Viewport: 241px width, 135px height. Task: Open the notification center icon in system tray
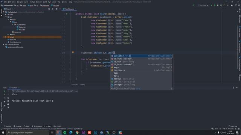(237, 132)
